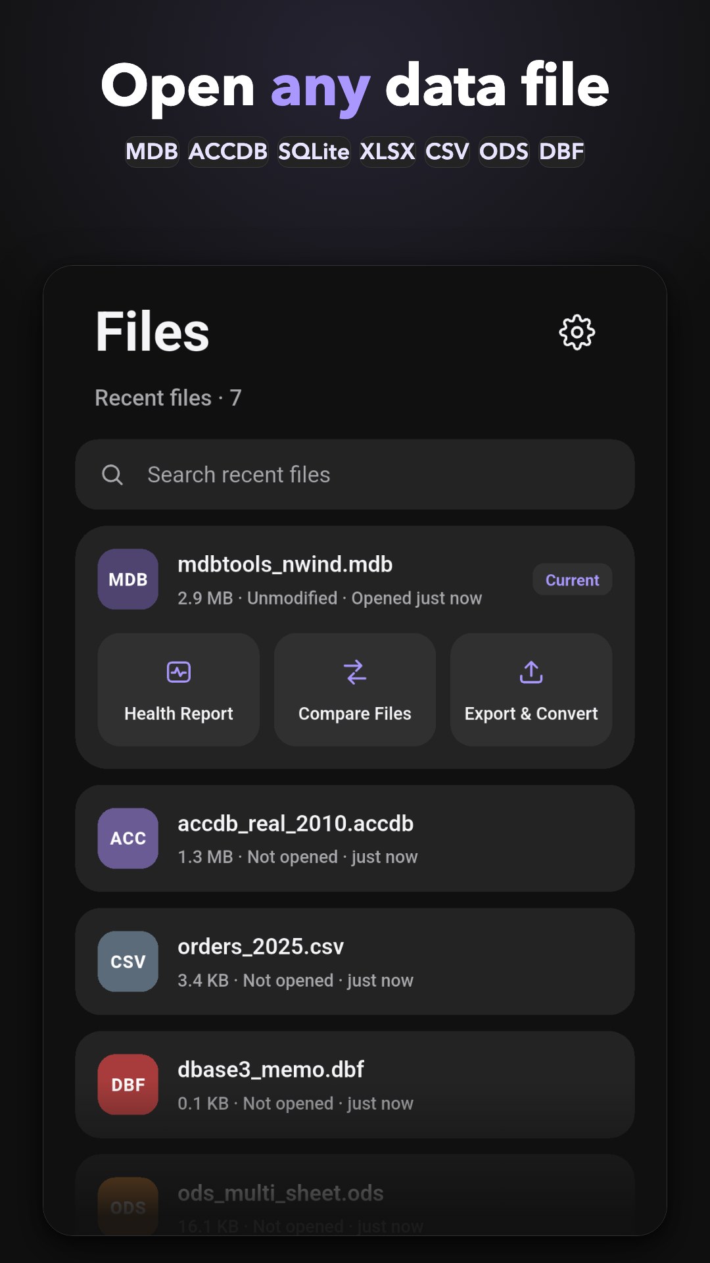The height and width of the screenshot is (1263, 710).
Task: Open the Health Report button
Action: [179, 690]
